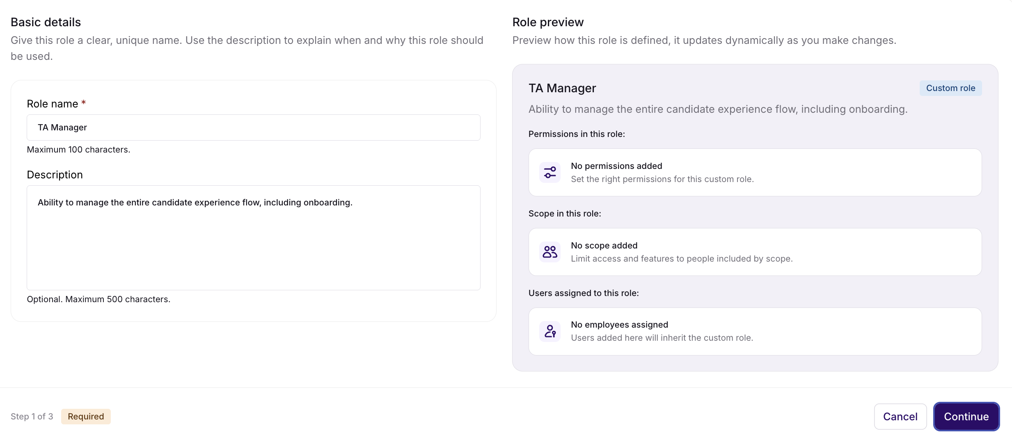1012x442 pixels.
Task: Select the "No permissions added" text
Action: (616, 166)
